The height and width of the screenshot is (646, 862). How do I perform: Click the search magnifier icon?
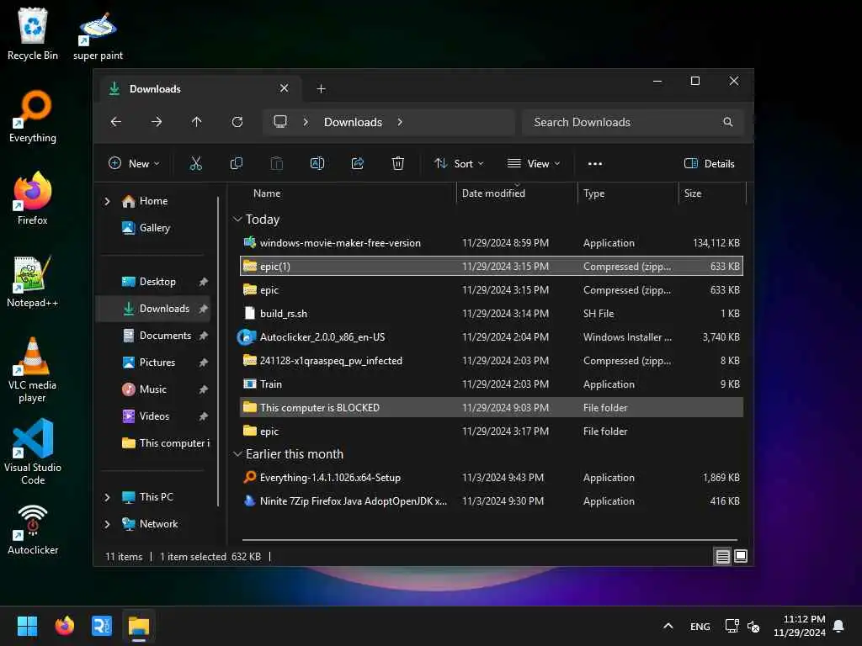[x=728, y=122]
